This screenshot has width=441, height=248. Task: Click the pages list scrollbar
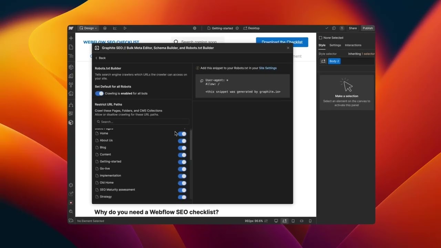191,145
